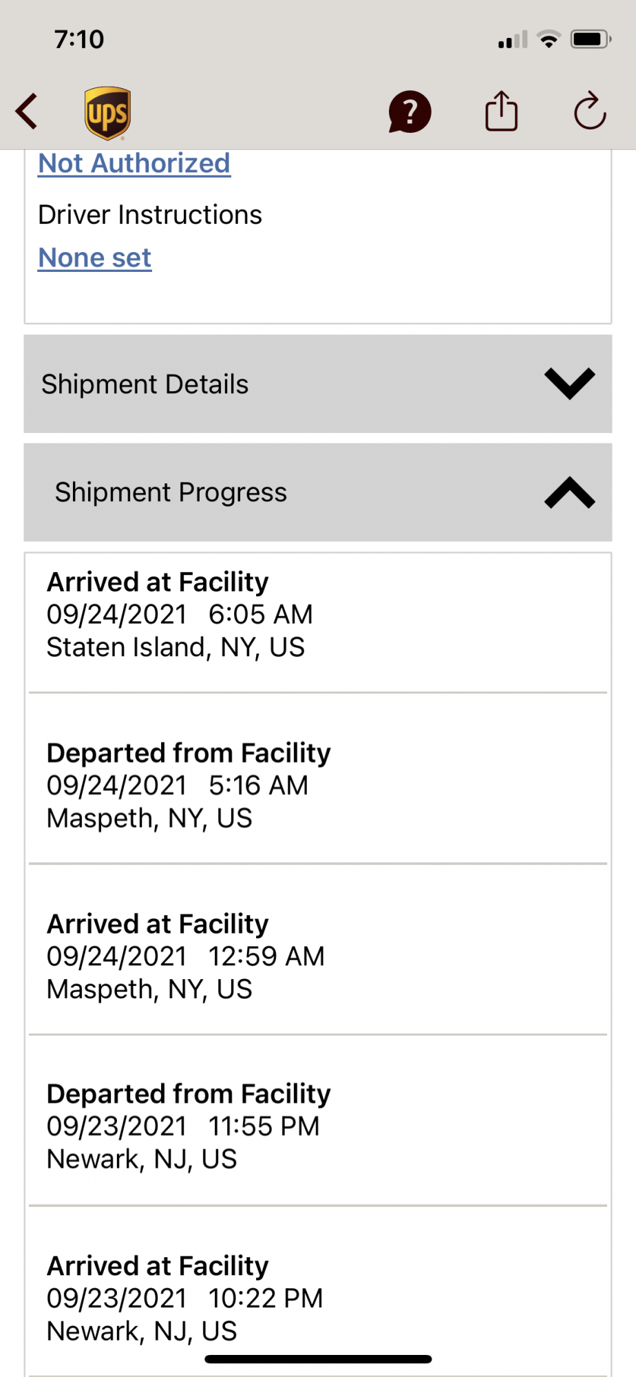Open the Not Authorized link
Image resolution: width=636 pixels, height=1377 pixels.
pos(134,164)
